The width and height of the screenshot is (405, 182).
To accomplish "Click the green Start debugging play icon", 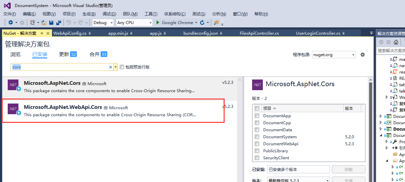I will (x=158, y=23).
